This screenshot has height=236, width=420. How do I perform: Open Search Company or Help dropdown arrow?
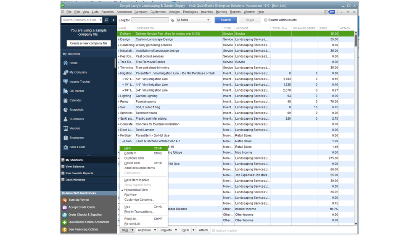point(100,20)
